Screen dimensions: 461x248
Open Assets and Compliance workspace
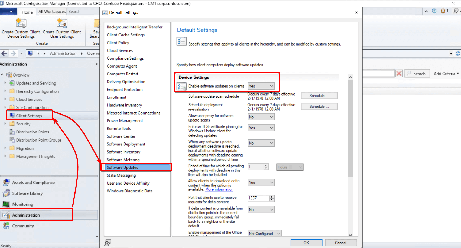point(33,183)
